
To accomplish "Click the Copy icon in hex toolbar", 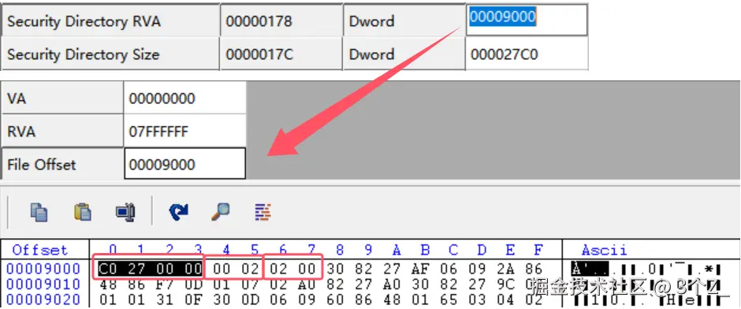I will [39, 212].
